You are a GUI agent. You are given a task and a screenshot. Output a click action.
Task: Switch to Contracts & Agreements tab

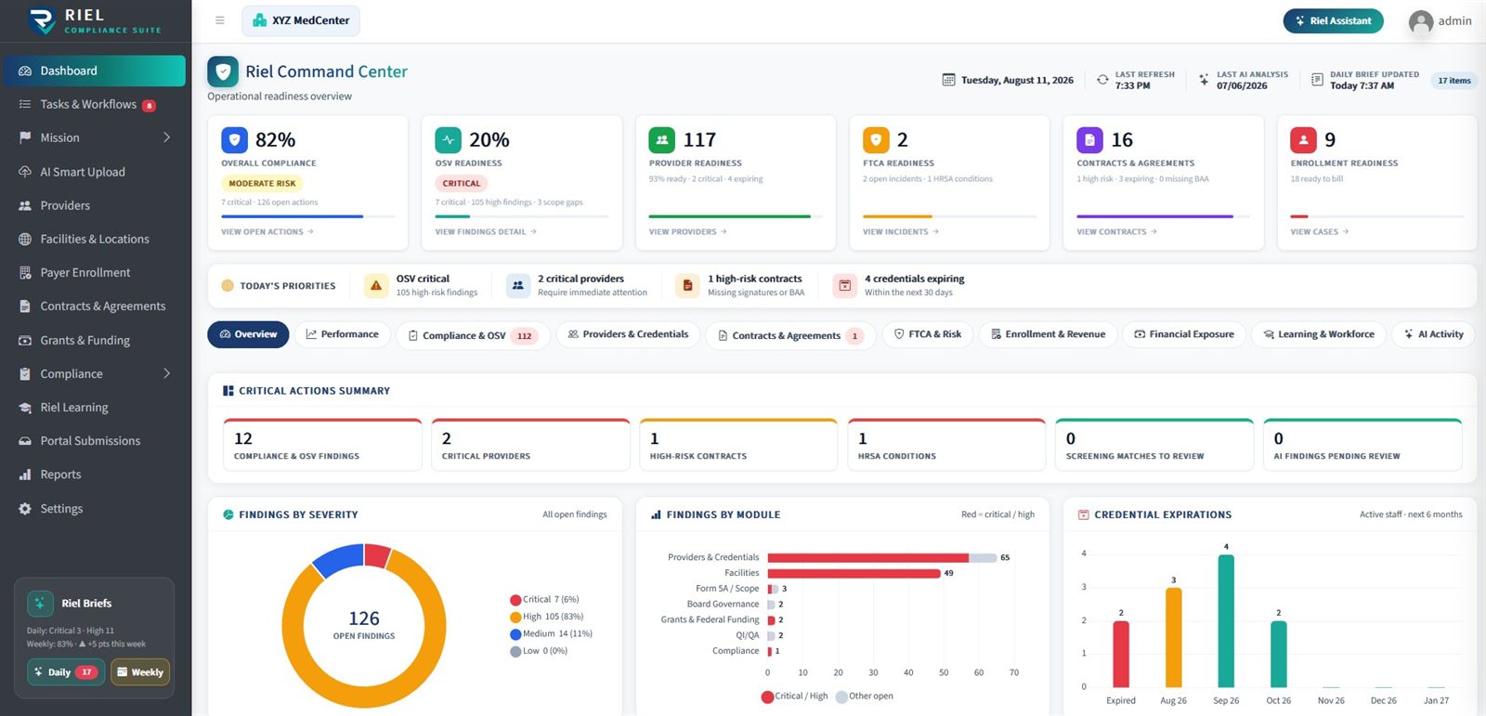[x=791, y=335]
